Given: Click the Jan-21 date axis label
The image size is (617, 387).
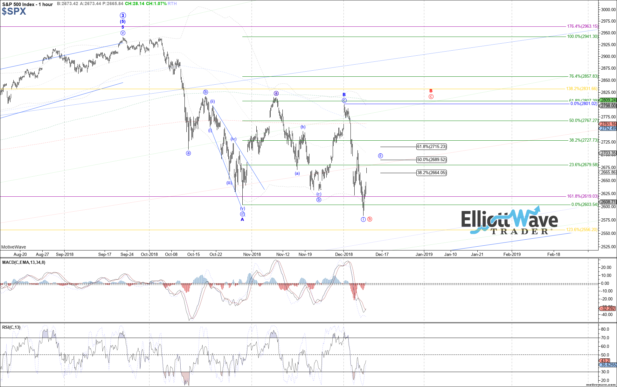Looking at the screenshot, I should pyautogui.click(x=477, y=254).
